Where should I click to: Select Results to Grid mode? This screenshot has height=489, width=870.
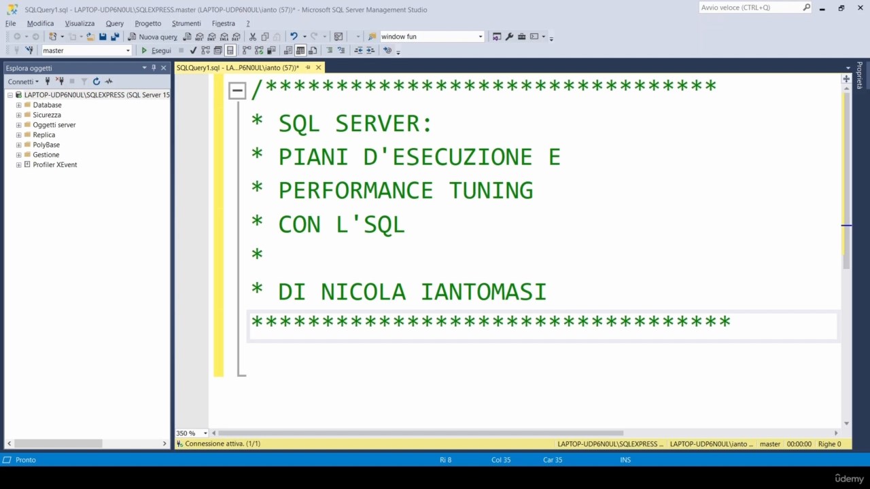(300, 50)
